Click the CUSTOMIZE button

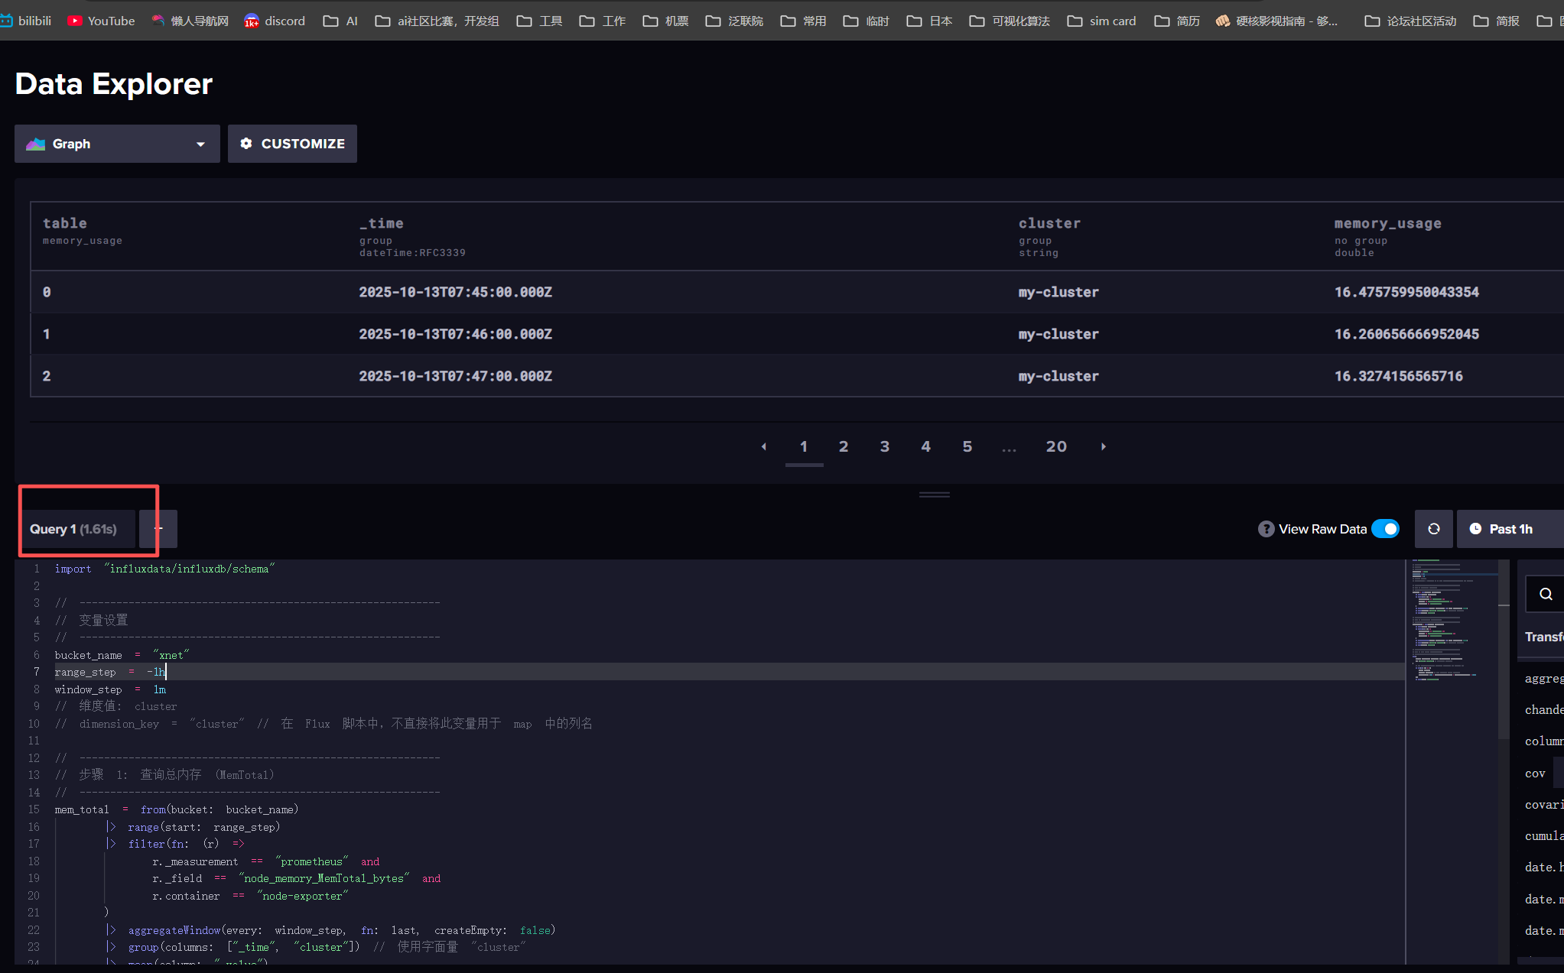[292, 144]
